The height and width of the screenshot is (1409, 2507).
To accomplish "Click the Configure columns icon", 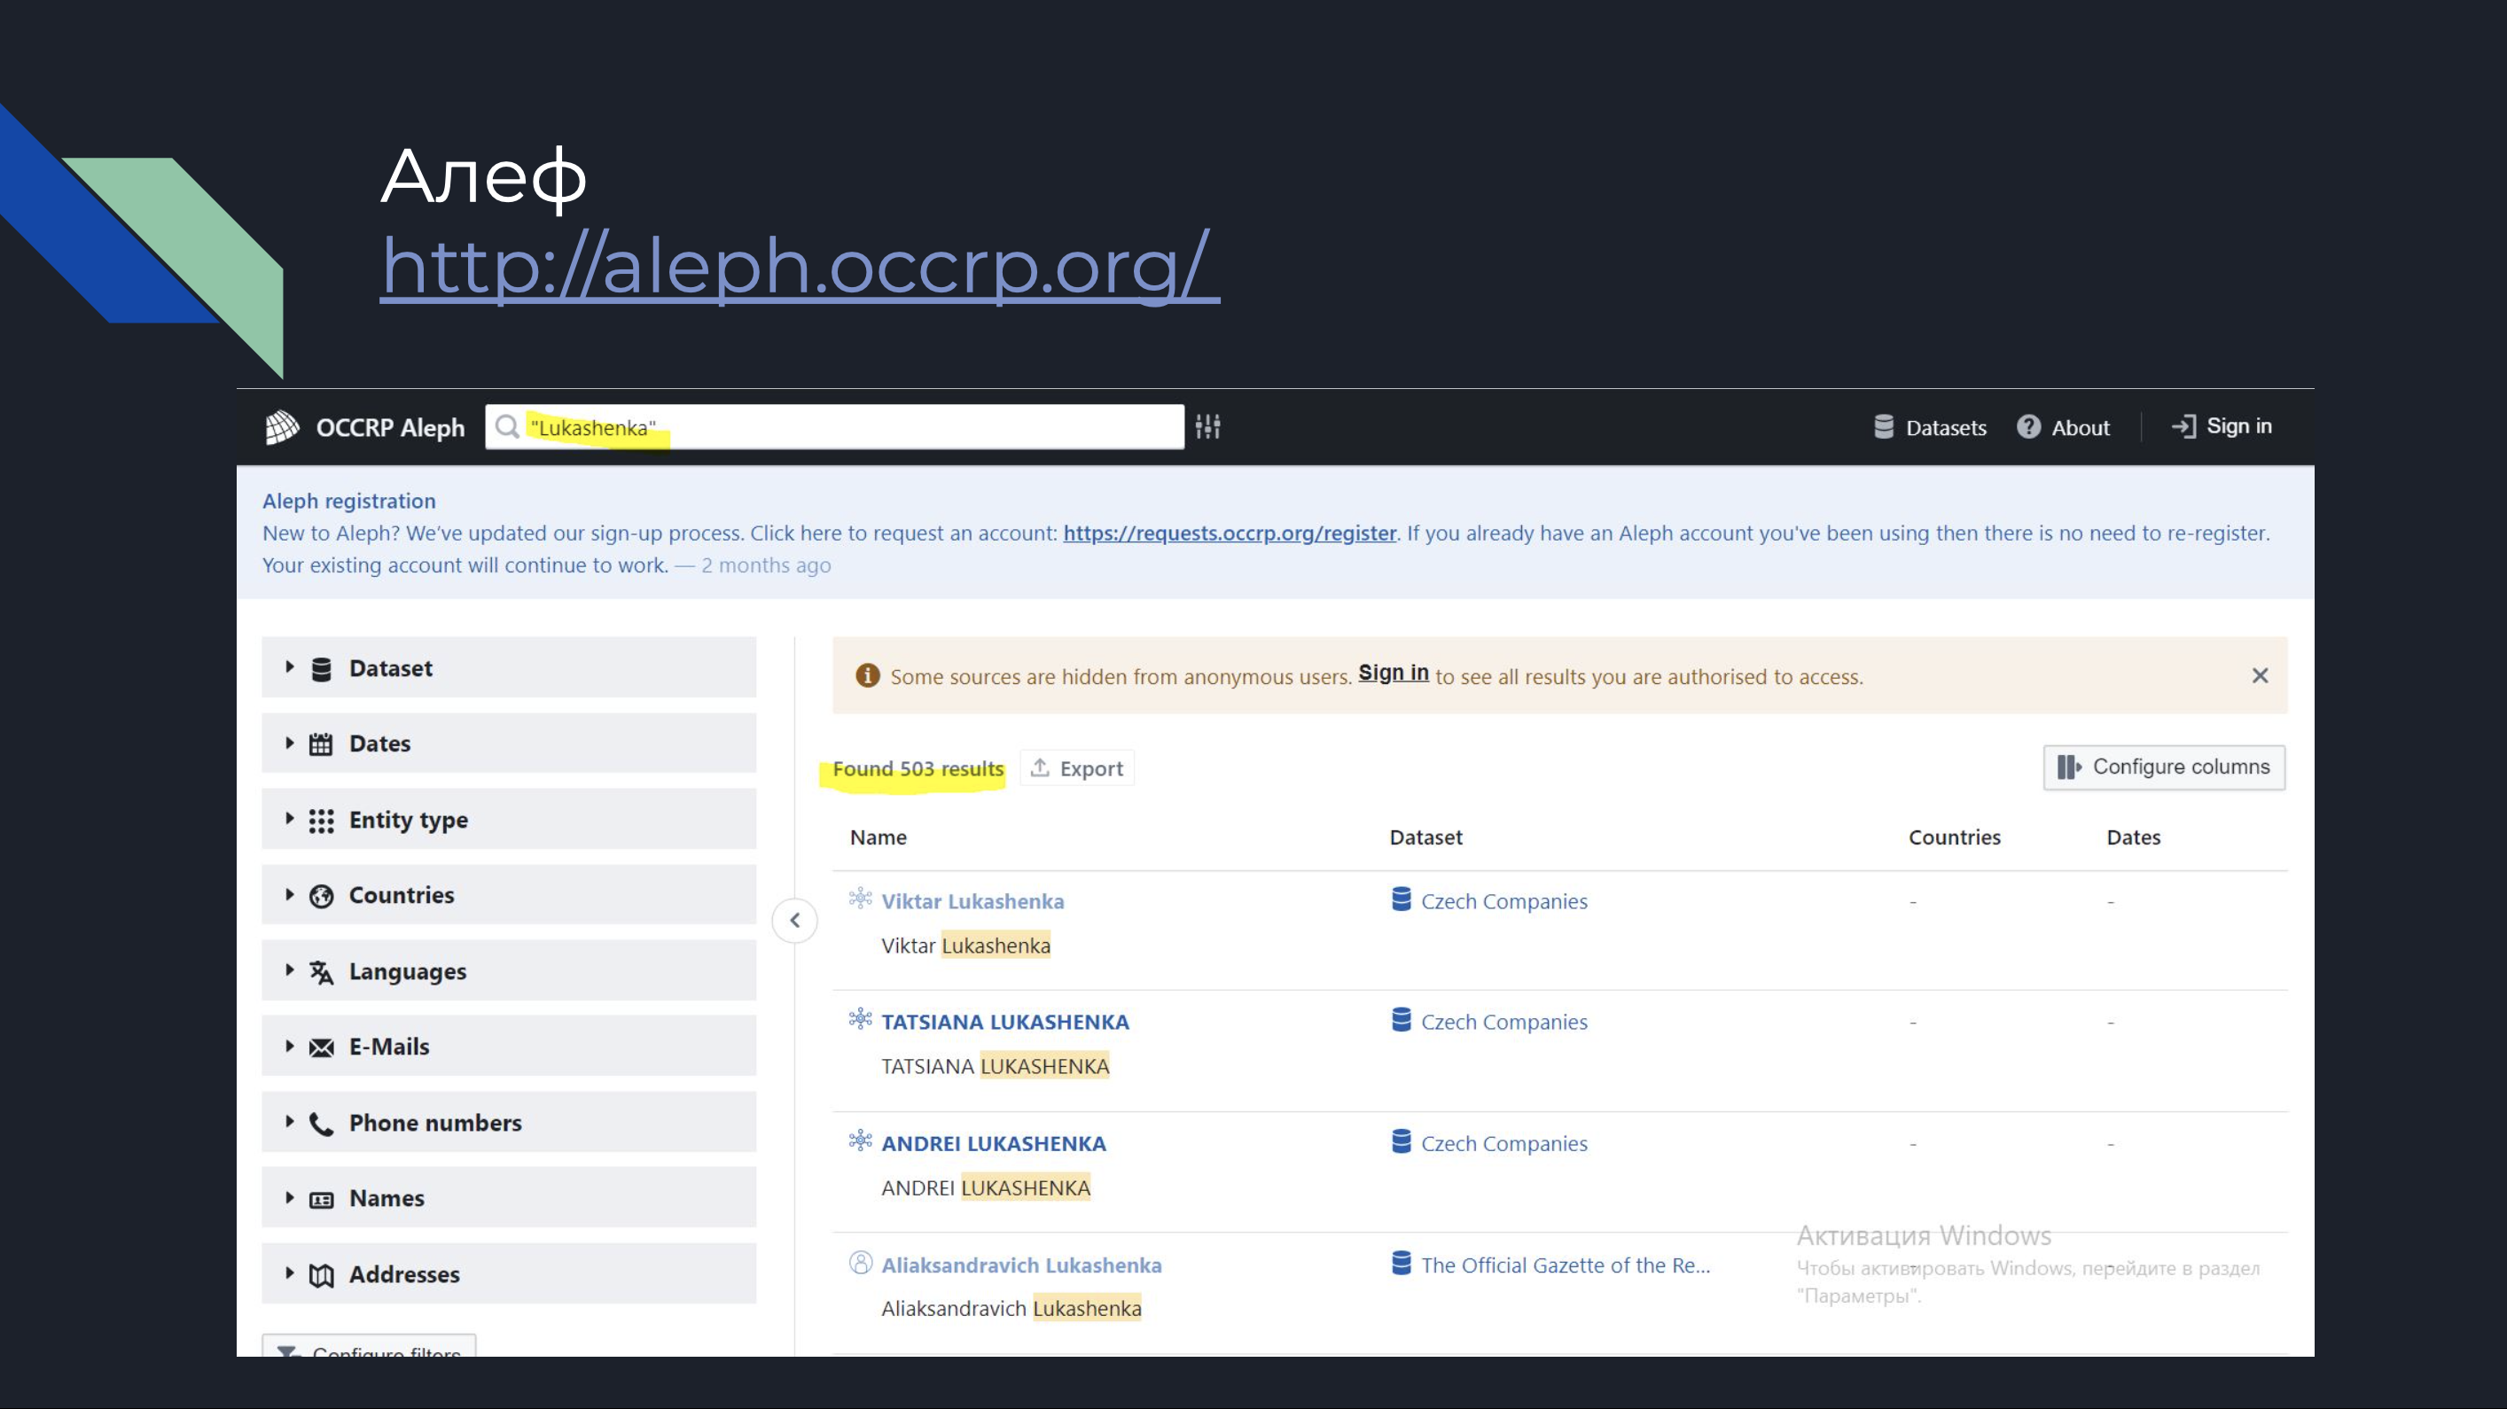I will point(2068,767).
